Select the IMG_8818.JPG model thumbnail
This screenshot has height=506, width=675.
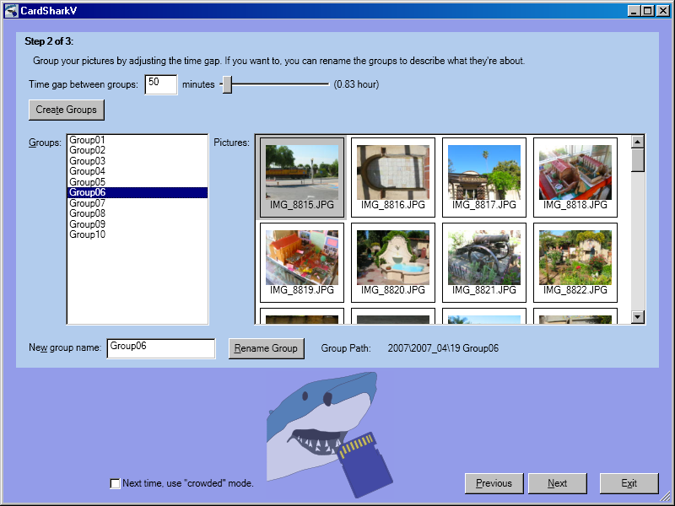575,177
